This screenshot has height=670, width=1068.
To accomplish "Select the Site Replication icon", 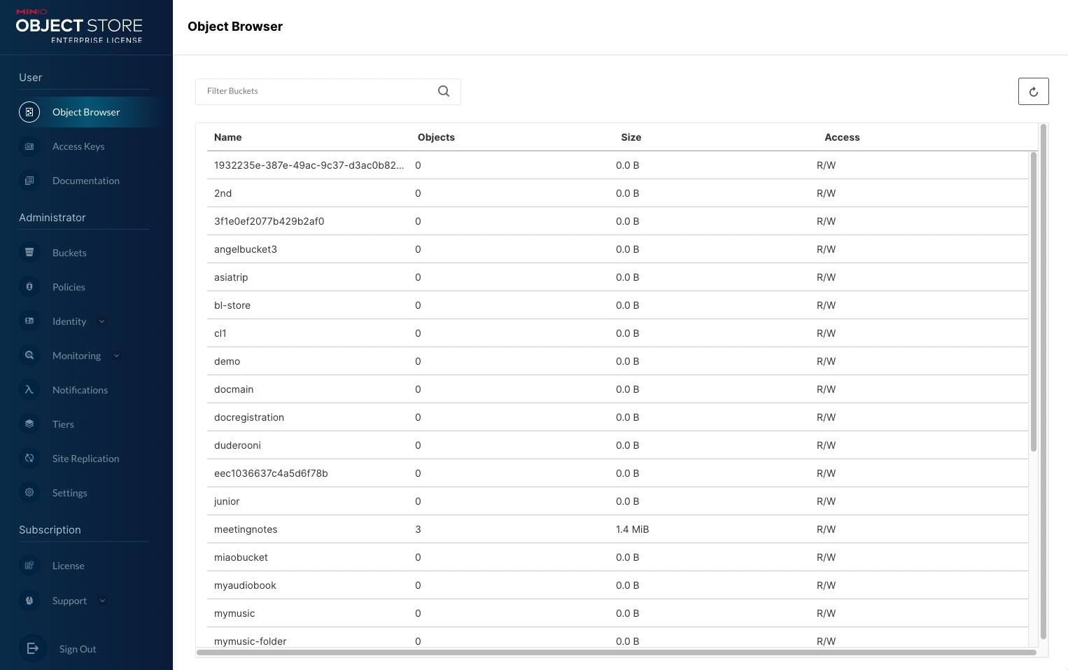I will tap(29, 458).
